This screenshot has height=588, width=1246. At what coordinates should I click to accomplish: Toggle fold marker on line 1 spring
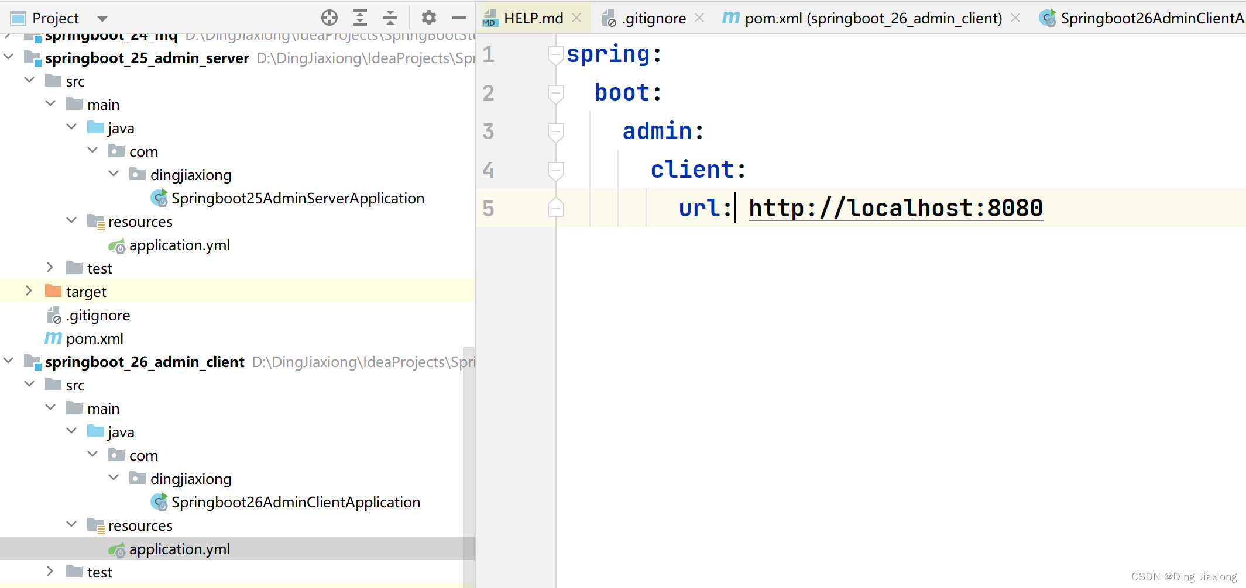[556, 55]
